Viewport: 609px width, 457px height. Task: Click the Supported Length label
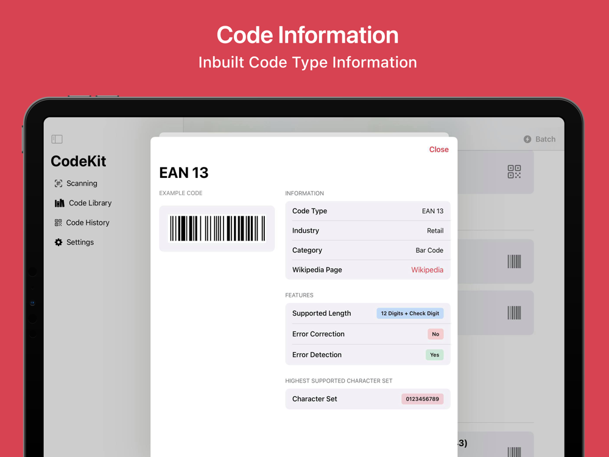click(322, 313)
